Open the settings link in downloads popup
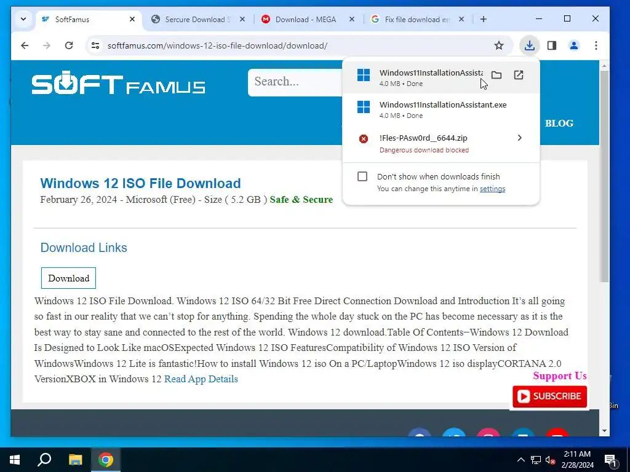The image size is (630, 472). (492, 189)
